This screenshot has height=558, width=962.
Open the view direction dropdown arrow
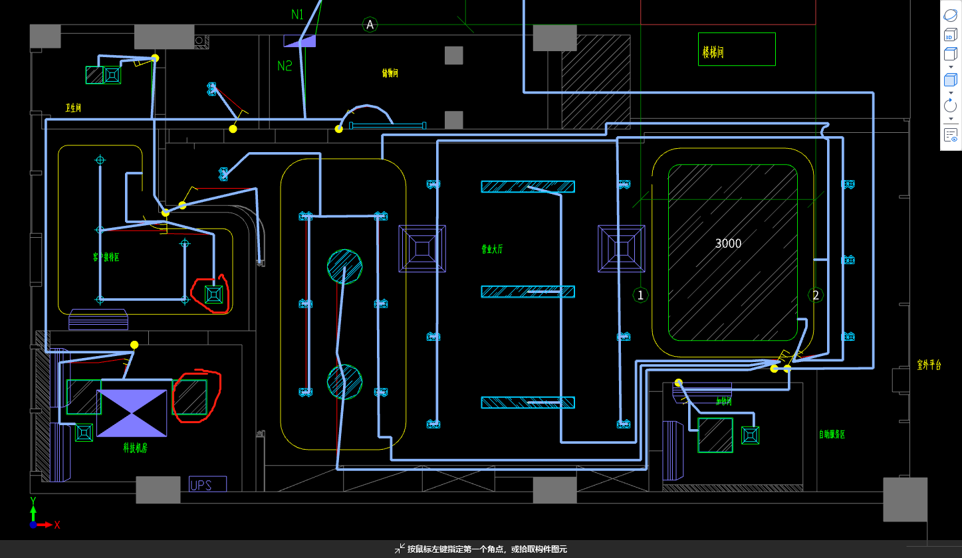950,67
